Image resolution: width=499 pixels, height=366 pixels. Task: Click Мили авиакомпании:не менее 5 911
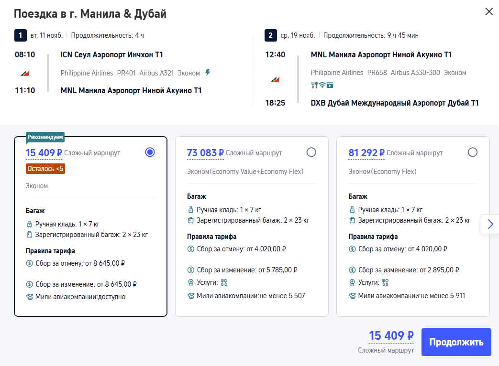[411, 296]
